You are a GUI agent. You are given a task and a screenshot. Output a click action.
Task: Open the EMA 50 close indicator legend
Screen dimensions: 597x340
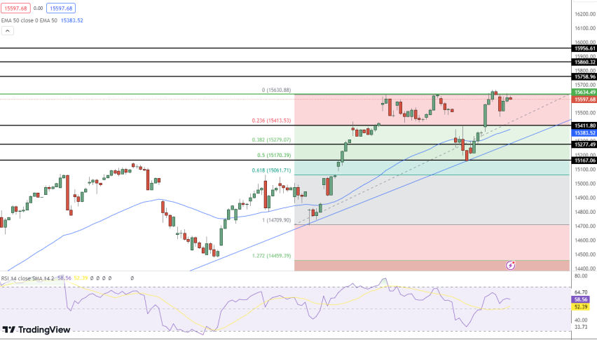point(29,20)
